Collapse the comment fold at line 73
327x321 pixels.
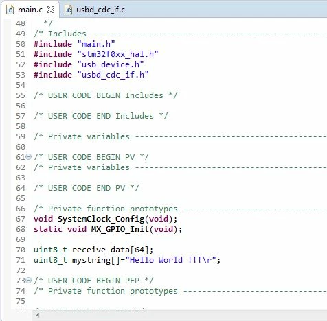click(x=28, y=281)
